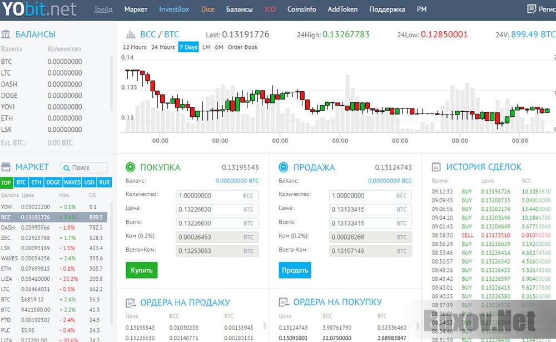
Task: Click the balances wallet icon in sidebar
Action: pos(6,34)
